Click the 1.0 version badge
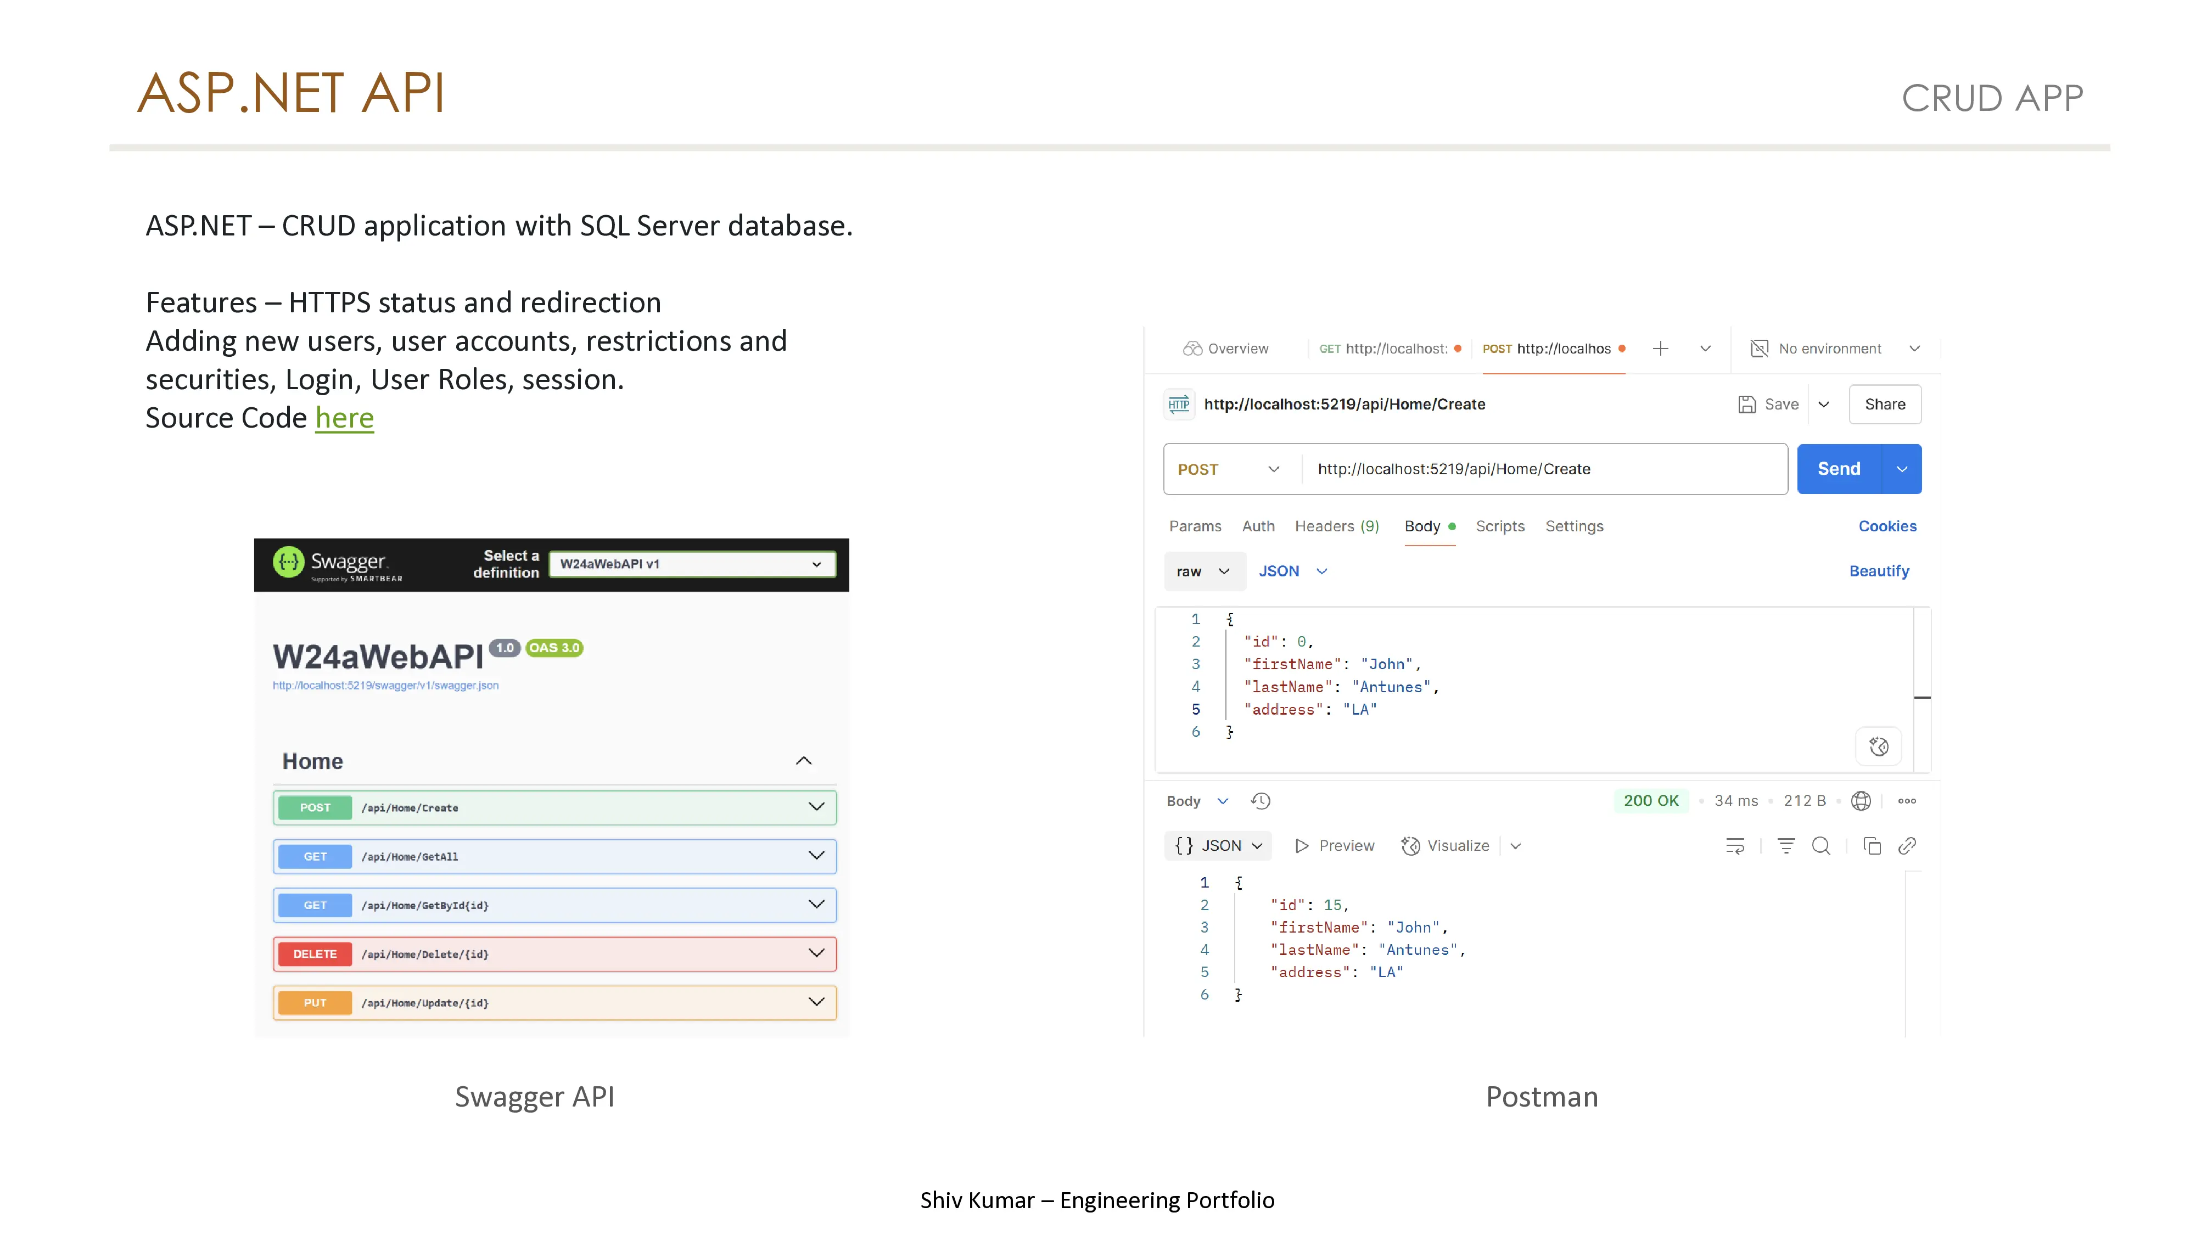This screenshot has width=2196, height=1235. [505, 648]
